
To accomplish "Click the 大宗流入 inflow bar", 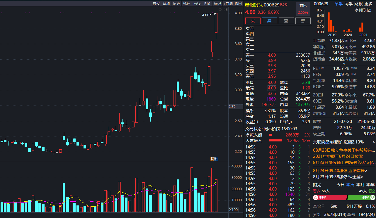I will tap(275, 141).
